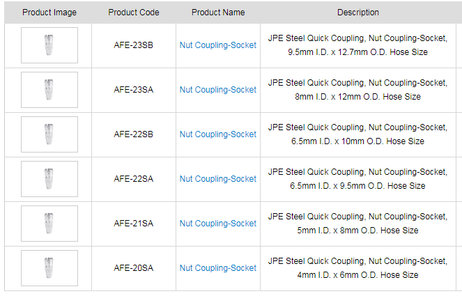Screen dimensions: 462x296
Task: Follow Nut Coupling-Socket link in AFE-23SA row
Action: 218,90
